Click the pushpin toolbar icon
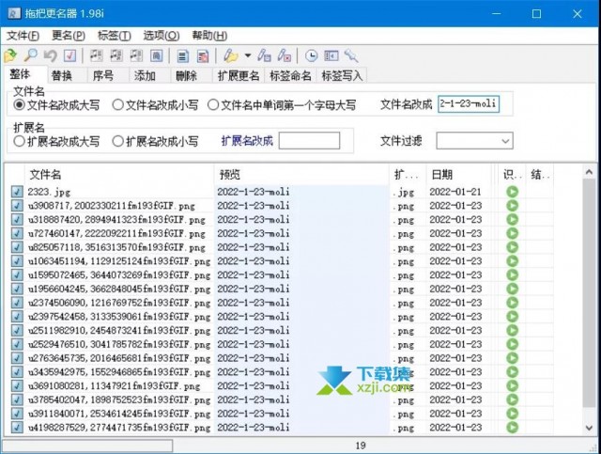The height and width of the screenshot is (454, 601). (351, 56)
